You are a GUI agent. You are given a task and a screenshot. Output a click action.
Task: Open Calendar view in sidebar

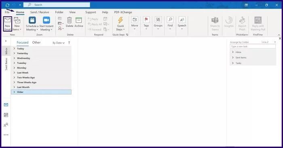(x=6, y=115)
